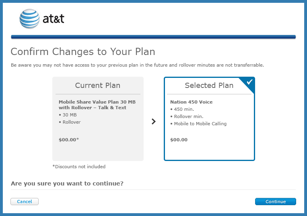Viewport: 307px width, 216px height.
Task: Click the Are you sure you want to continue text
Action: click(x=67, y=183)
